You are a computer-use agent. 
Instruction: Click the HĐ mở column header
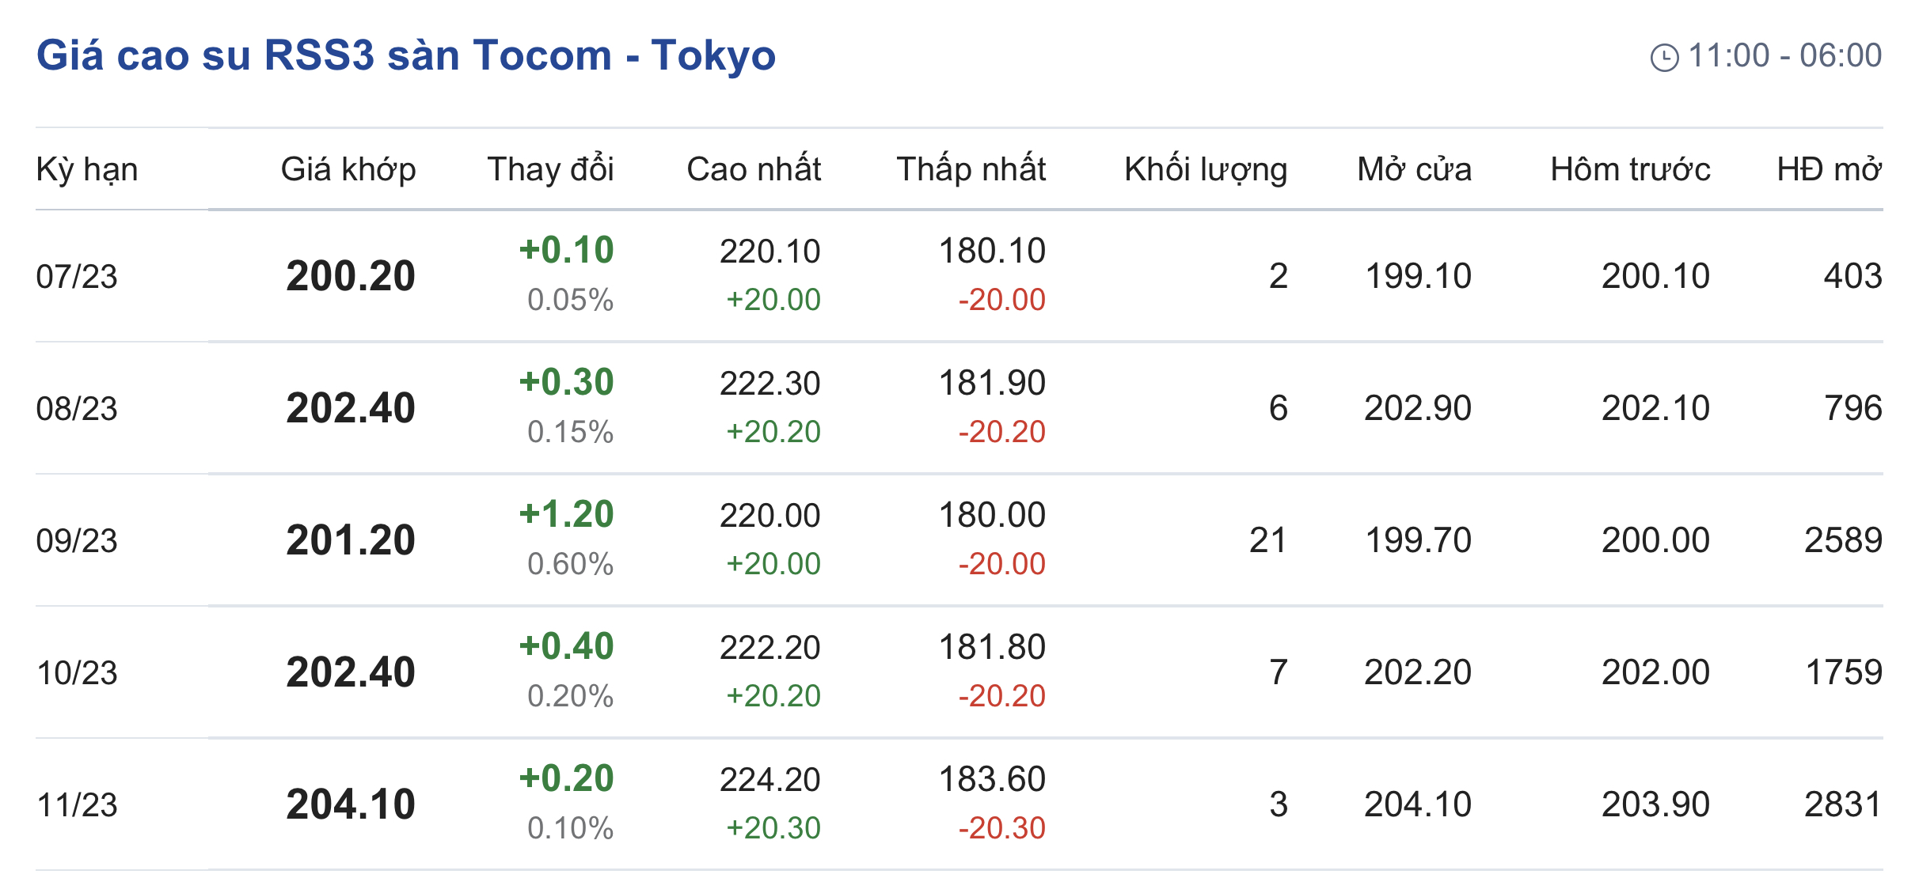pyautogui.click(x=1829, y=170)
